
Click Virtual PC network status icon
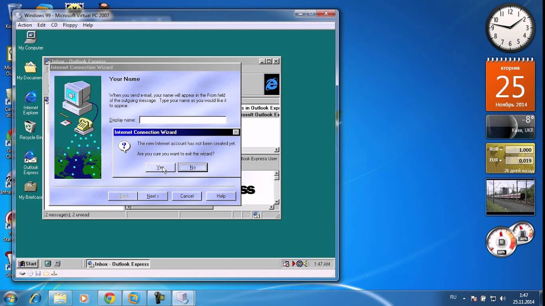pos(54,273)
